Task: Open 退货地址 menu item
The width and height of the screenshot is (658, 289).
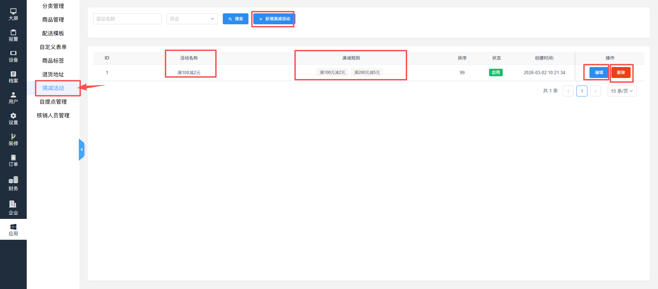Action: [53, 75]
